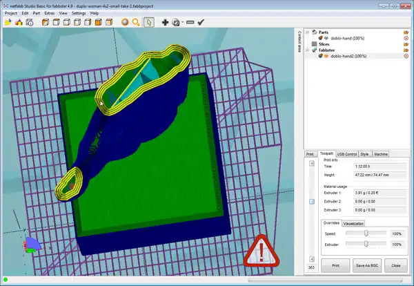Screen dimensions: 414x286
Task: Switch to the USB Control tab
Action: 347,153
